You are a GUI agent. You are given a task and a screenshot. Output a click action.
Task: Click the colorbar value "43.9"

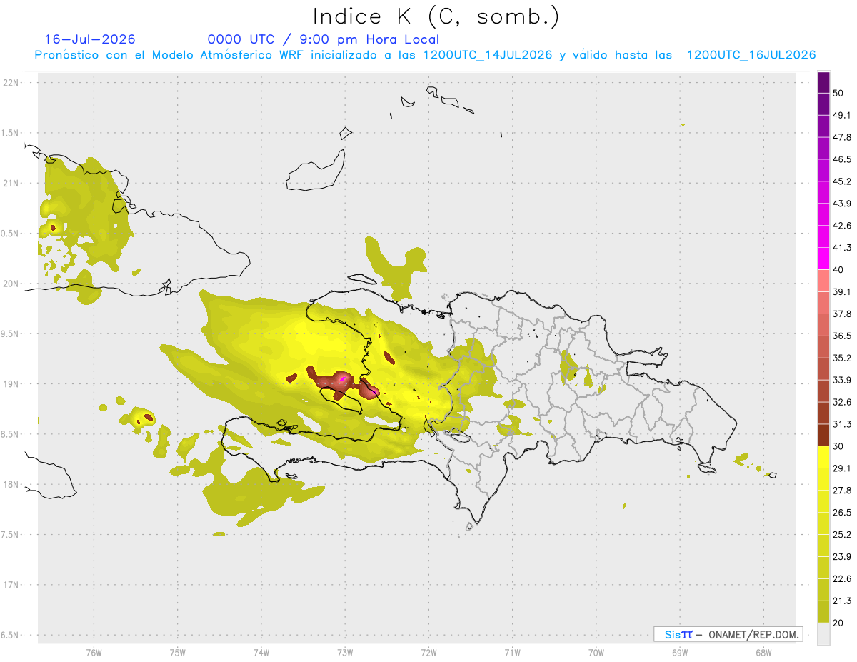pyautogui.click(x=842, y=204)
